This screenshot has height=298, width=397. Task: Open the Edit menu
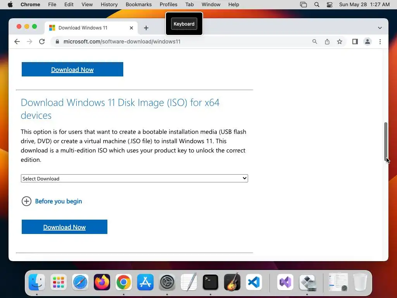[x=69, y=5]
